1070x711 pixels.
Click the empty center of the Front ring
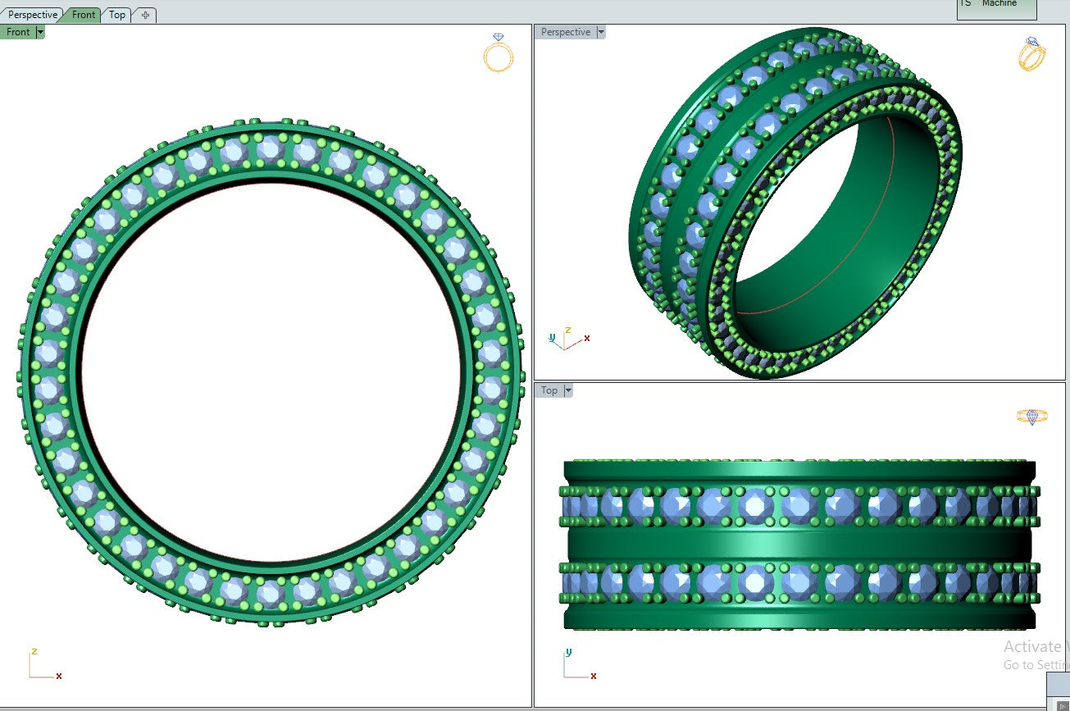point(271,371)
